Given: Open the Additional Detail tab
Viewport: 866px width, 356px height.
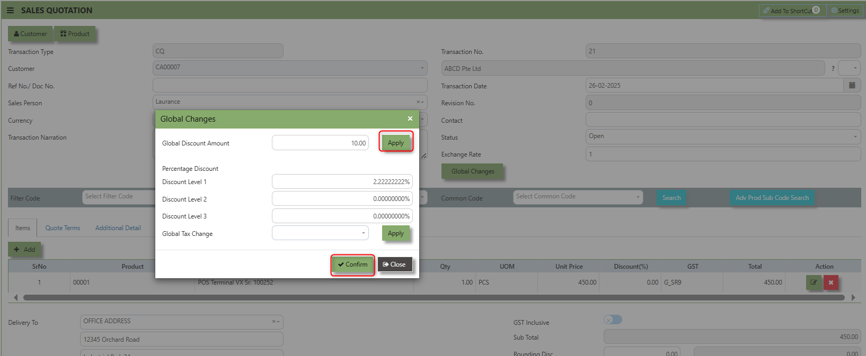Looking at the screenshot, I should [x=118, y=228].
